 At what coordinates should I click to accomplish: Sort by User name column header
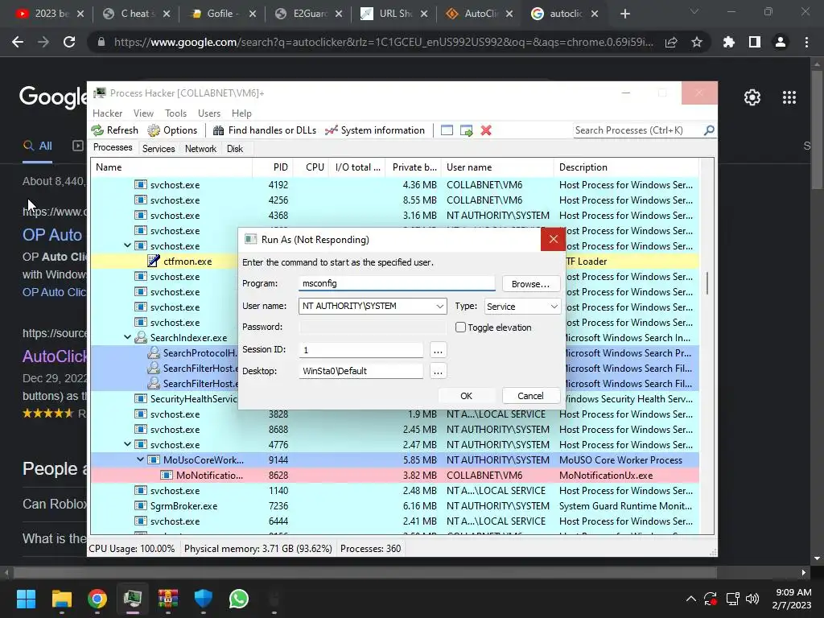497,167
